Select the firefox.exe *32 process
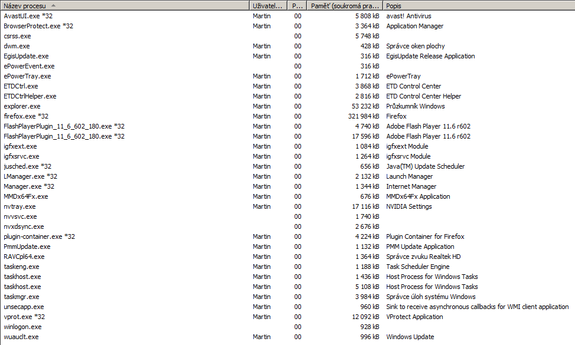This screenshot has width=575, height=345. click(26, 116)
